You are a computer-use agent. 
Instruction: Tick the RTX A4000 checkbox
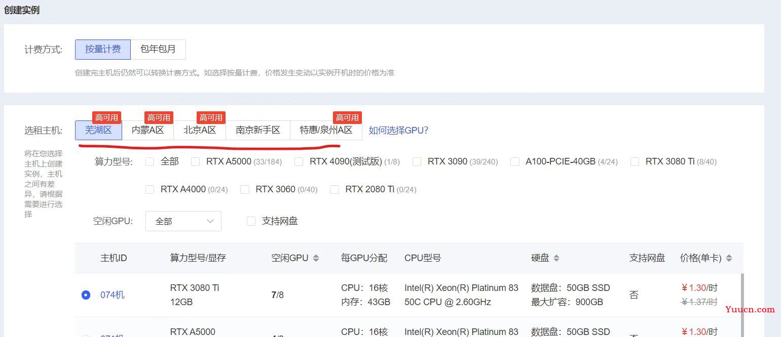150,189
